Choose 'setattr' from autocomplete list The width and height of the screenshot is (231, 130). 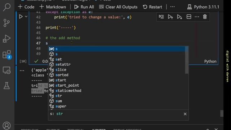pyautogui.click(x=117, y=64)
